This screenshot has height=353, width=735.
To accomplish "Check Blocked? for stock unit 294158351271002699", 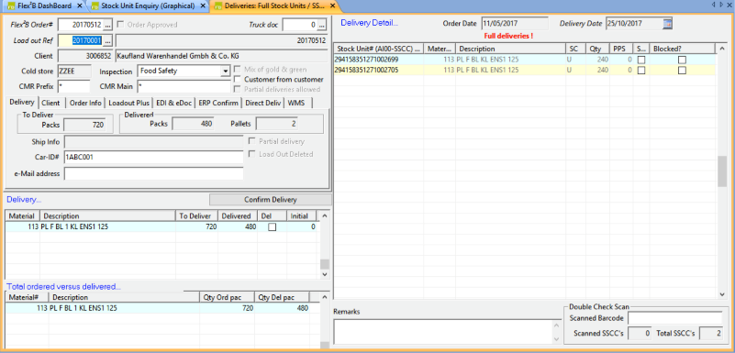I will click(x=682, y=60).
